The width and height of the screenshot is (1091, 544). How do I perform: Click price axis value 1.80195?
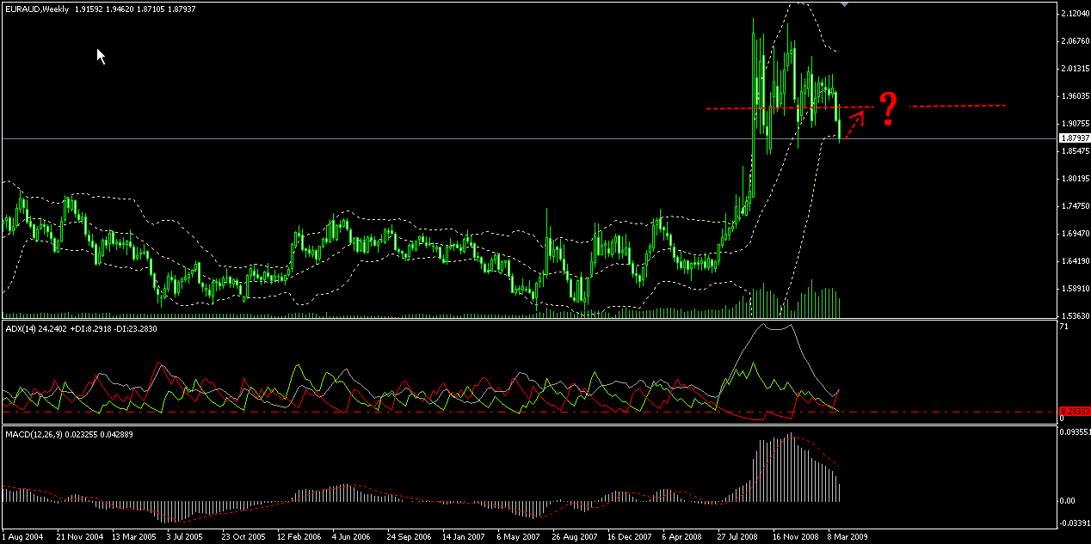point(1075,179)
